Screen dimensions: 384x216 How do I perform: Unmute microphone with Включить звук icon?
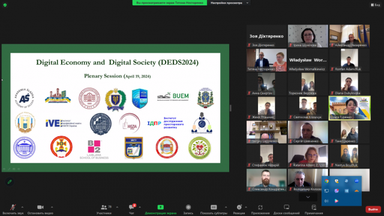click(x=13, y=207)
